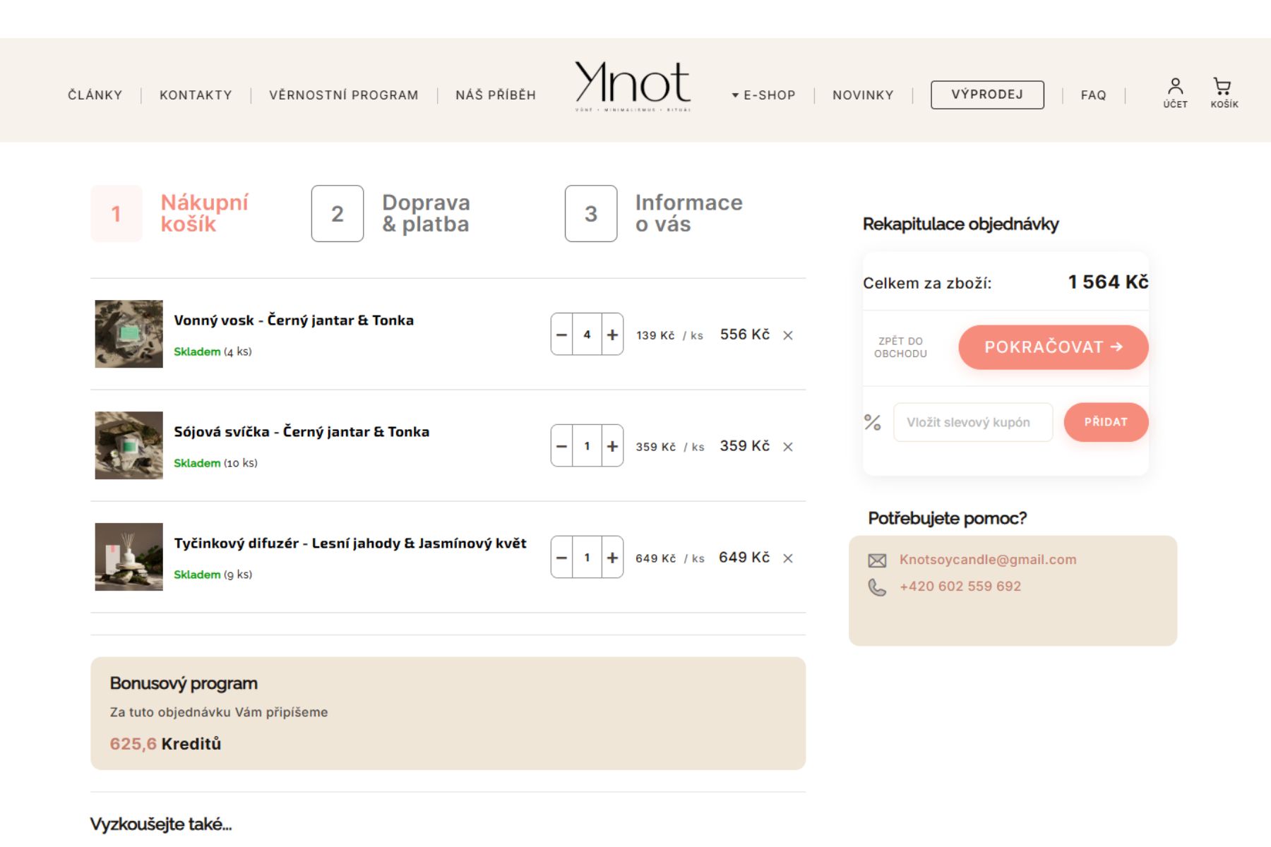The width and height of the screenshot is (1271, 847).
Task: Open the user account (Účet) icon
Action: click(x=1175, y=93)
